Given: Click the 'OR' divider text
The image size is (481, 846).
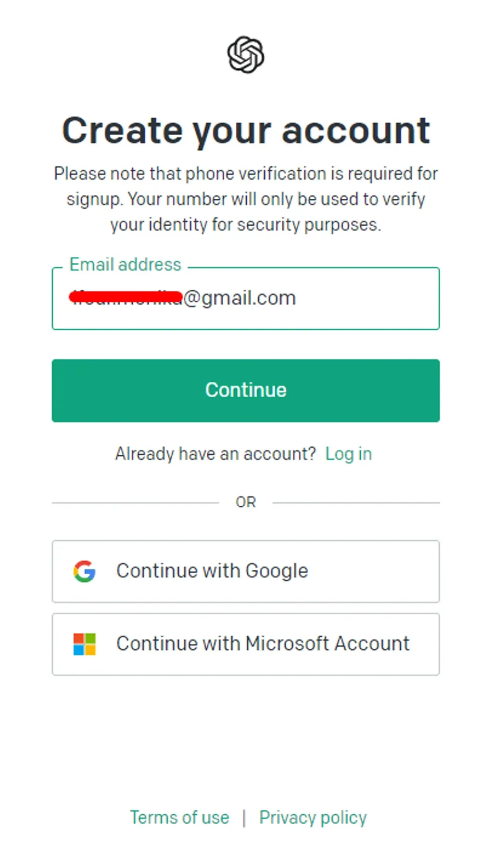Looking at the screenshot, I should coord(246,502).
